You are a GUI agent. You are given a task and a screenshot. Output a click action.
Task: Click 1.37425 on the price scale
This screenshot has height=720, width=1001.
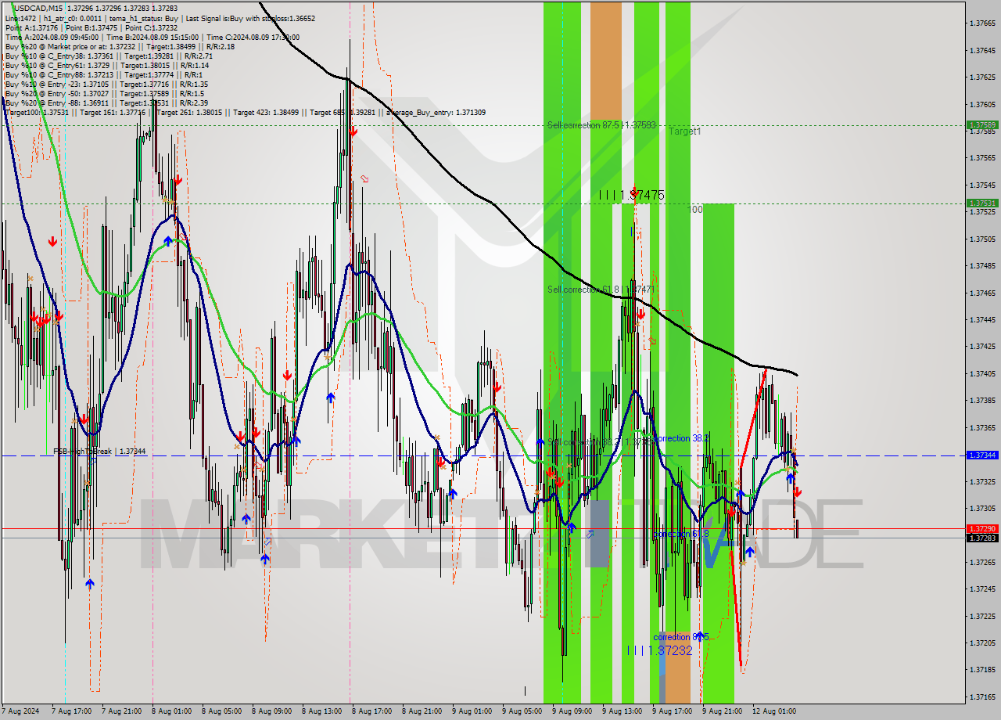point(982,346)
